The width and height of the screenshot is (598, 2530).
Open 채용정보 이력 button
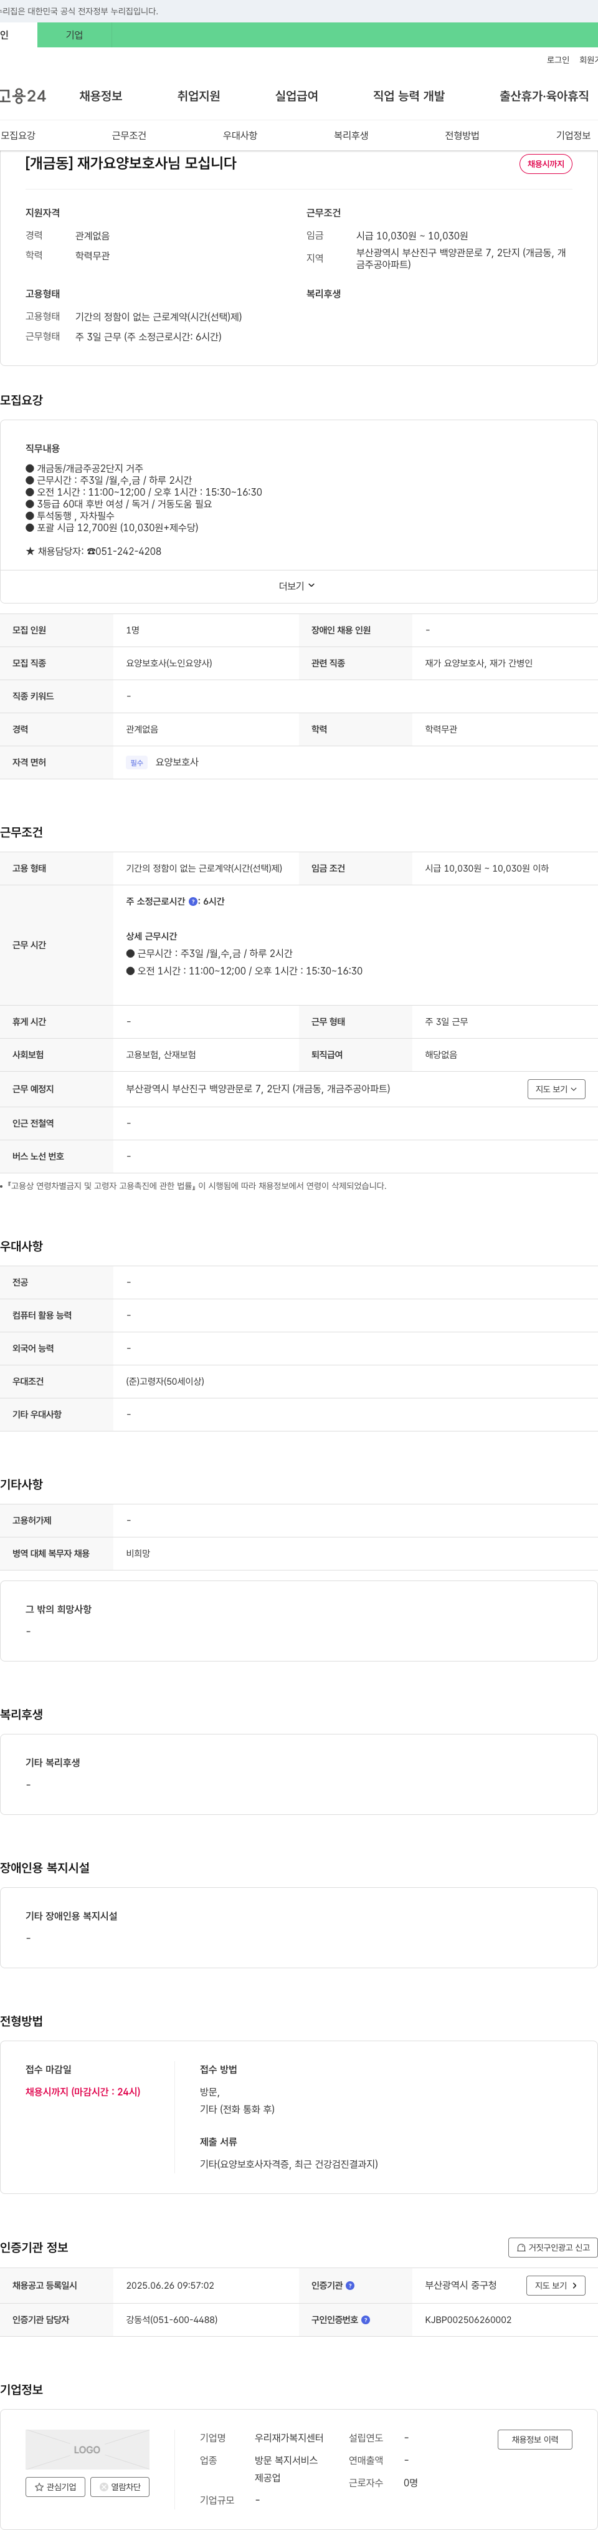pyautogui.click(x=535, y=2440)
